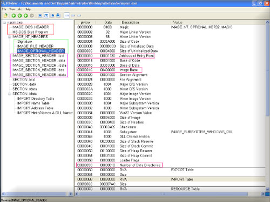Select IMAGE_DOS_HEADER in the tree
The height and width of the screenshot is (202, 270).
coord(31,27)
